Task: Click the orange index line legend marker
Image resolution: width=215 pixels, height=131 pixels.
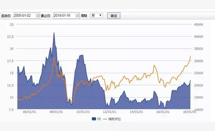Action: tap(105, 119)
